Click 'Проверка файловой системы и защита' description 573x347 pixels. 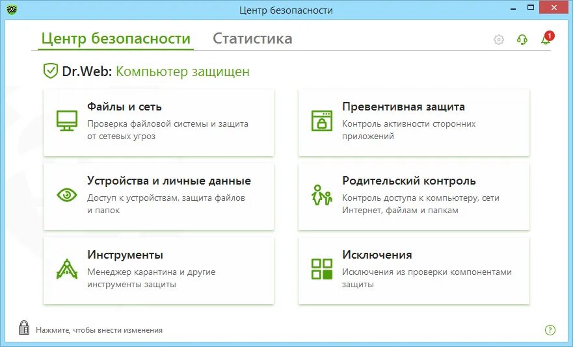[168, 124]
